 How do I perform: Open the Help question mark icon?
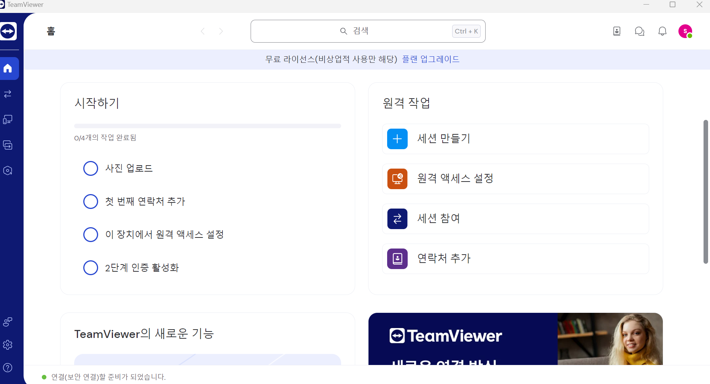(8, 368)
